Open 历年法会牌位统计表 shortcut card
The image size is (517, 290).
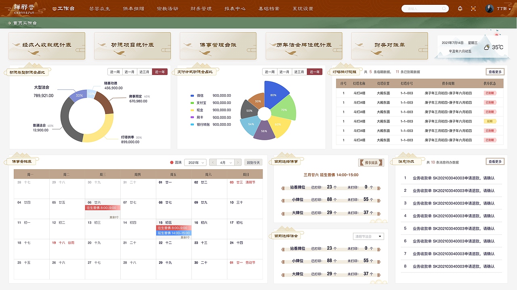pos(304,46)
